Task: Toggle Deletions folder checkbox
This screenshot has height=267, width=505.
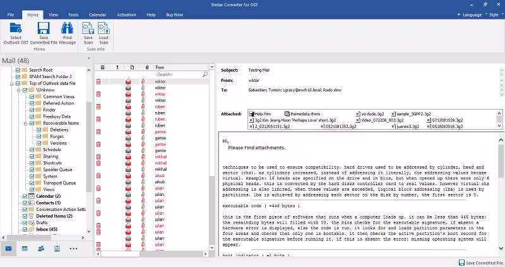Action: (39, 130)
